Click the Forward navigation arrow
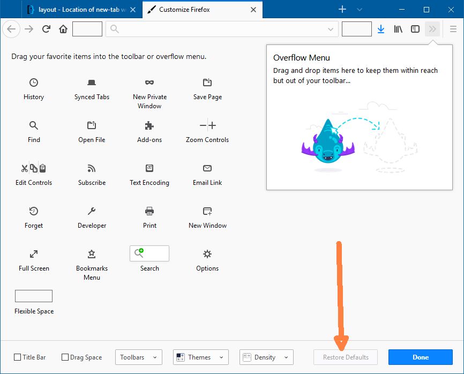 click(x=29, y=29)
